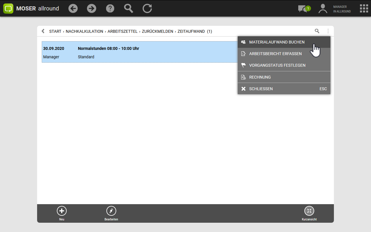Reload the page with the refresh icon

point(147,8)
